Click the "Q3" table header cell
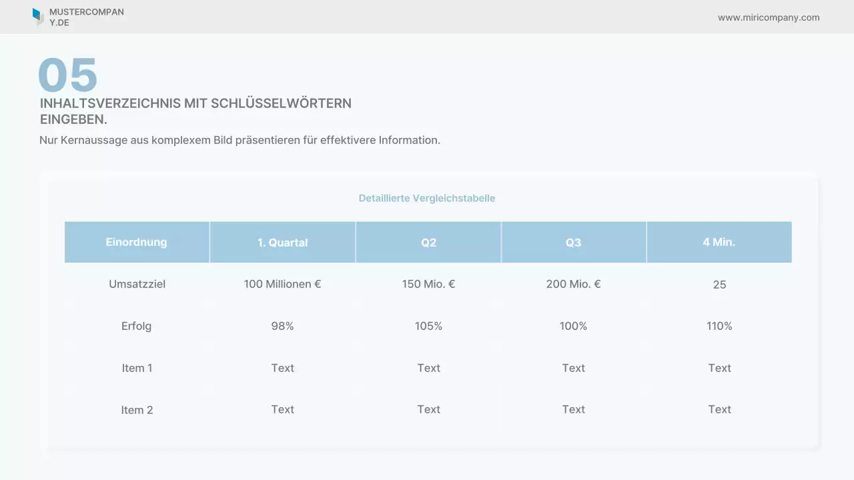 pos(573,242)
